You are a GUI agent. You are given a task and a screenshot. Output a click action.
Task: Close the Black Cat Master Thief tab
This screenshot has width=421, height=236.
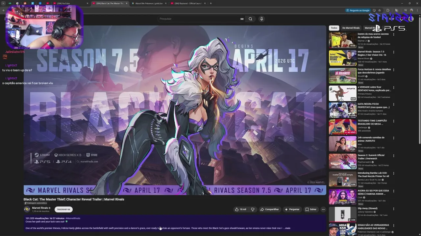(127, 3)
